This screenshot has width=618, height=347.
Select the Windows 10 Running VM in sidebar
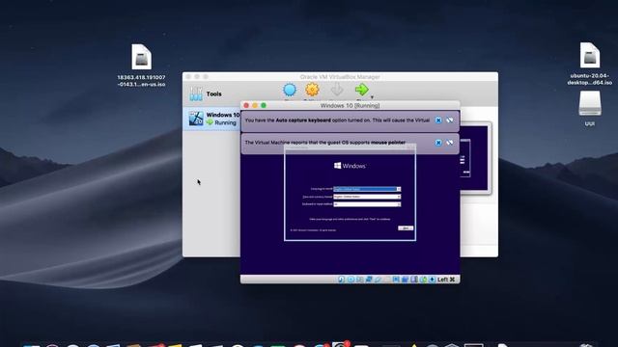pos(212,119)
